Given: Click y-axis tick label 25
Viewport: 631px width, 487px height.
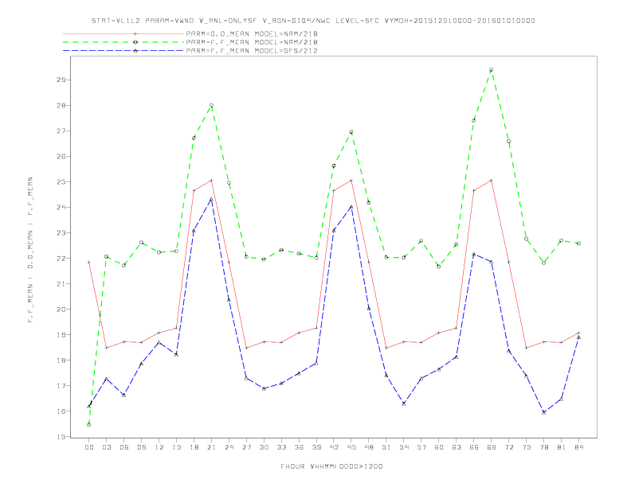Looking at the screenshot, I should click(61, 181).
